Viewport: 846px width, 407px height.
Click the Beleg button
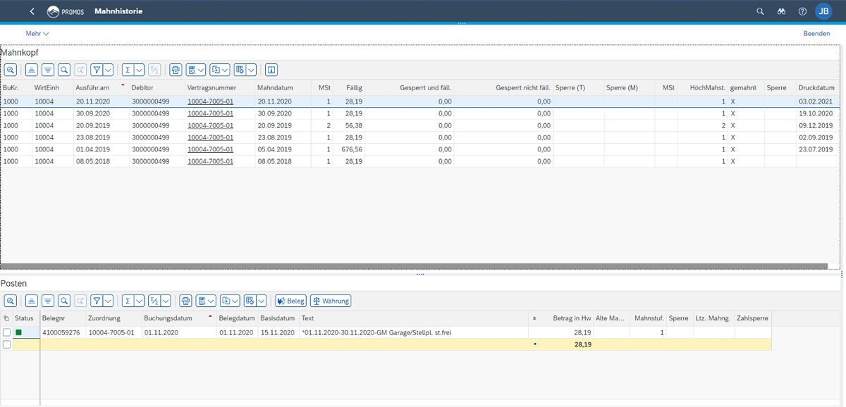coord(290,301)
